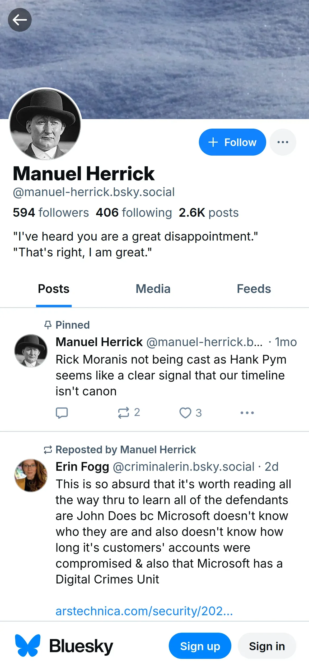
Task: Open Manuel Herrick's large profile avatar
Action: tap(45, 124)
